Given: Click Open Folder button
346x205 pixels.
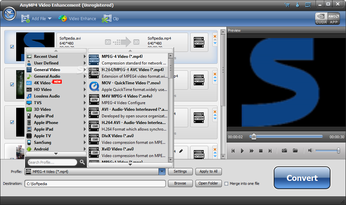Looking at the screenshot, I should 209,184.
